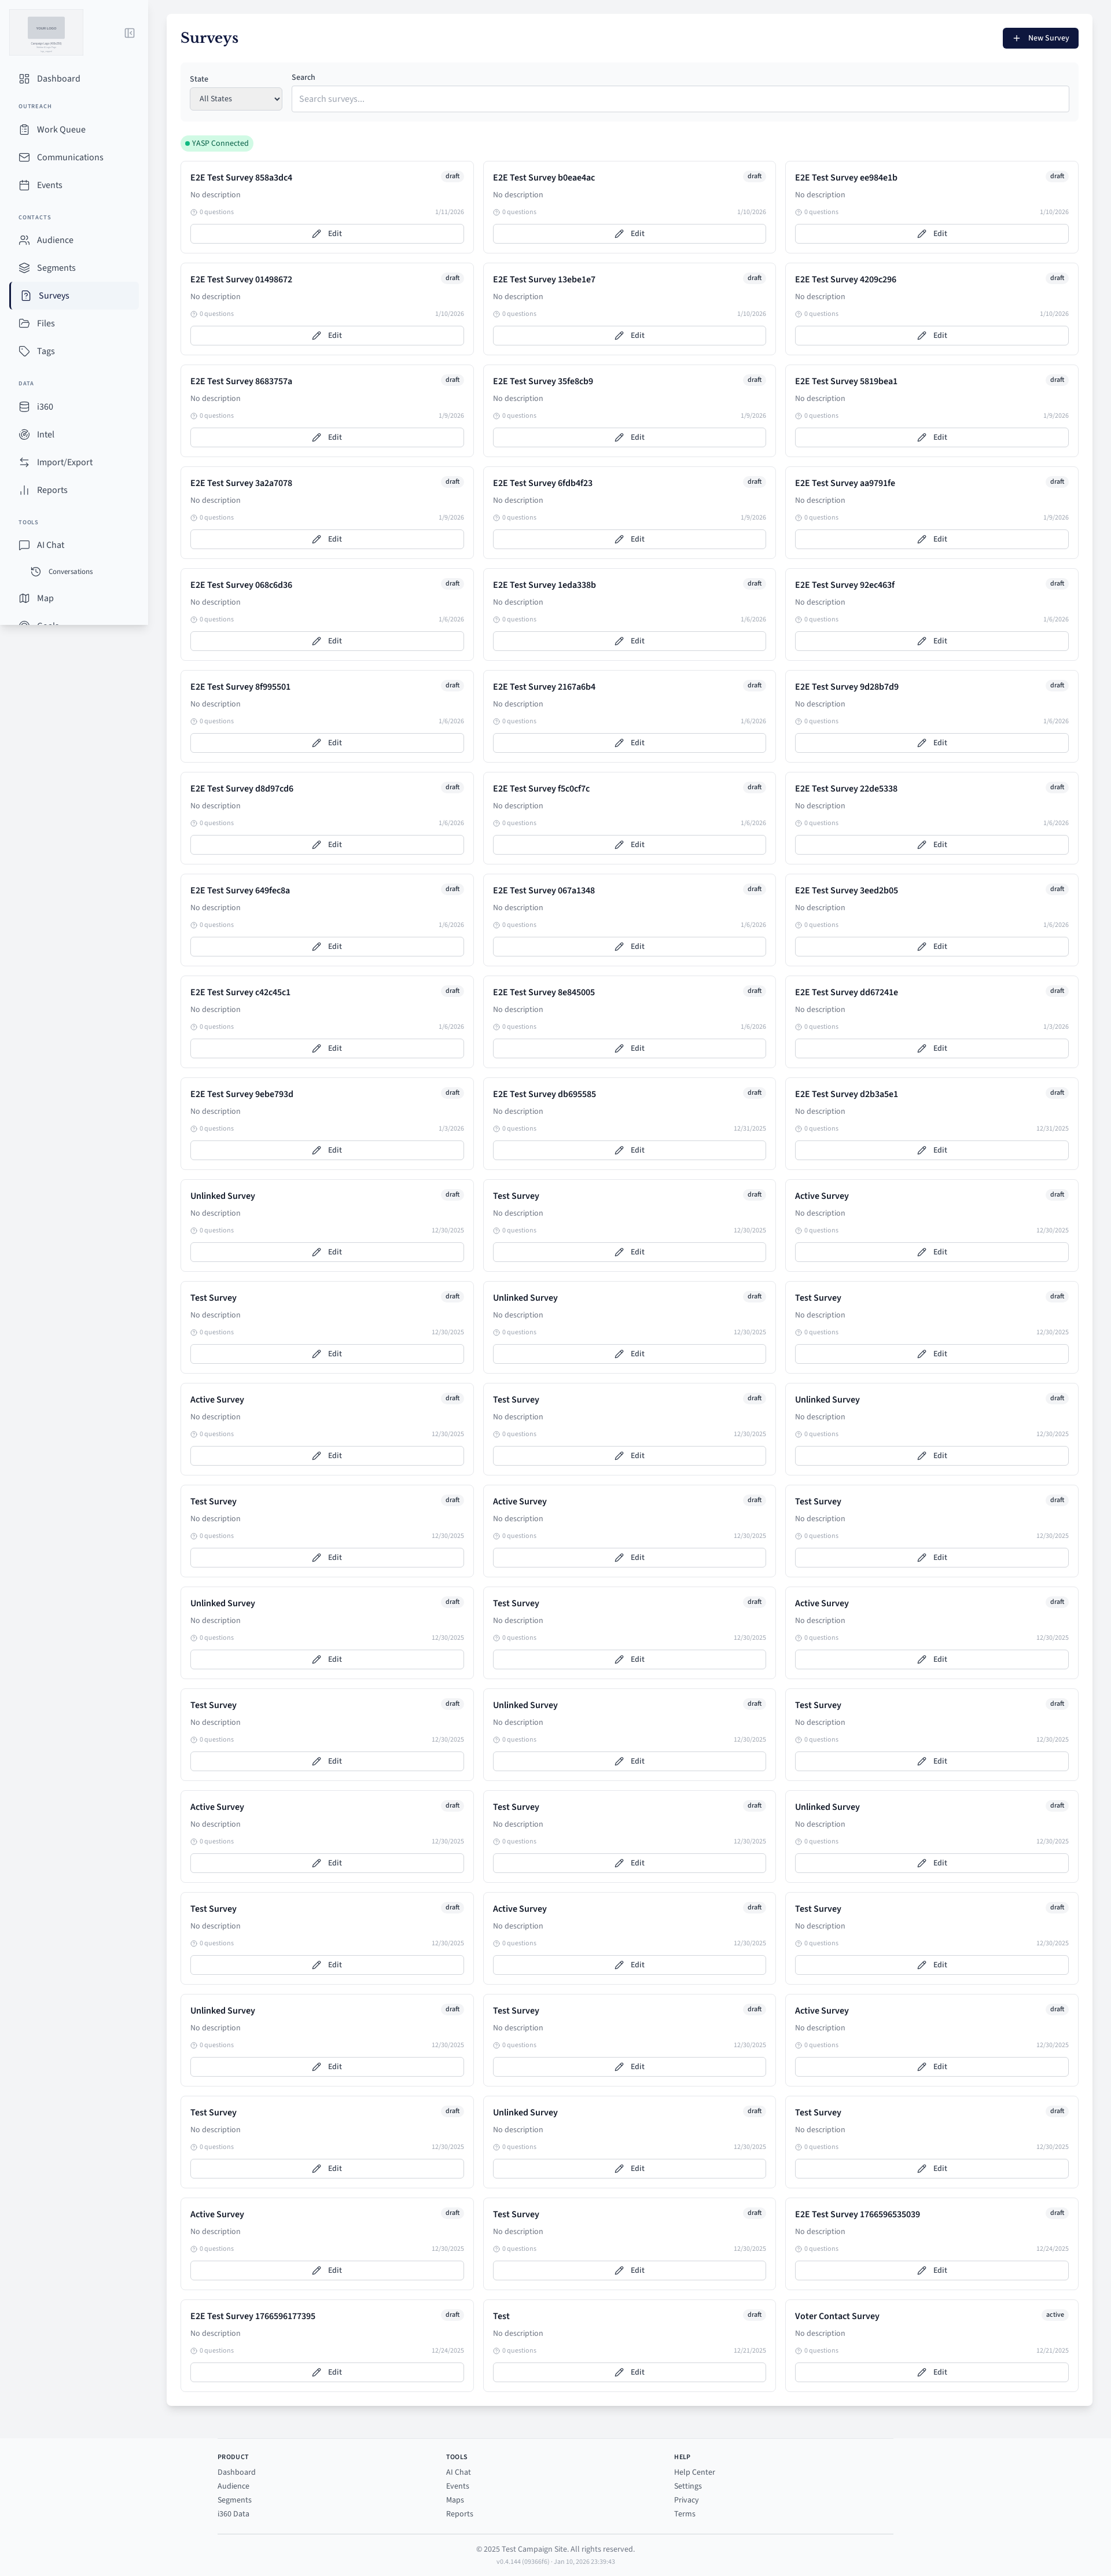Edit the Voter Contact Survey
Image resolution: width=1111 pixels, height=2576 pixels.
pos(931,2372)
